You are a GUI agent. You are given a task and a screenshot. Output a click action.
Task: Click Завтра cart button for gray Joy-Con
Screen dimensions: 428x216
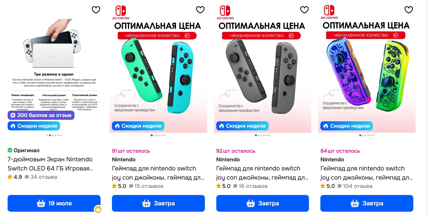tap(263, 203)
